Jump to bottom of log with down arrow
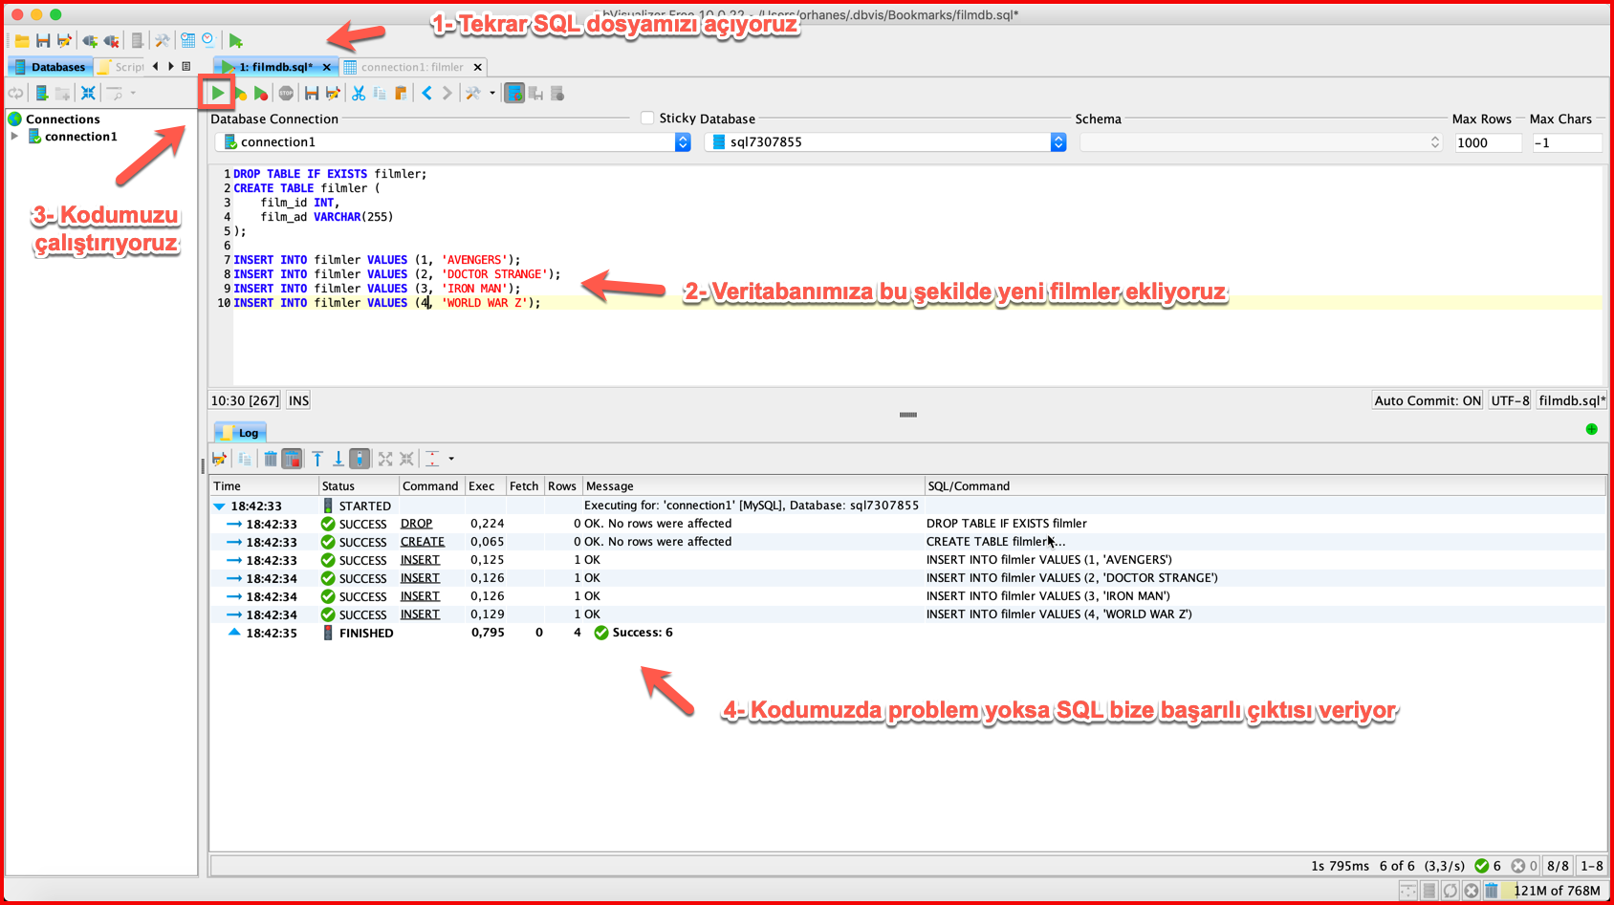This screenshot has height=905, width=1614. point(338,459)
